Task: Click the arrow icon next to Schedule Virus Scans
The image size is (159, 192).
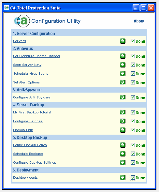Action: tap(123, 74)
